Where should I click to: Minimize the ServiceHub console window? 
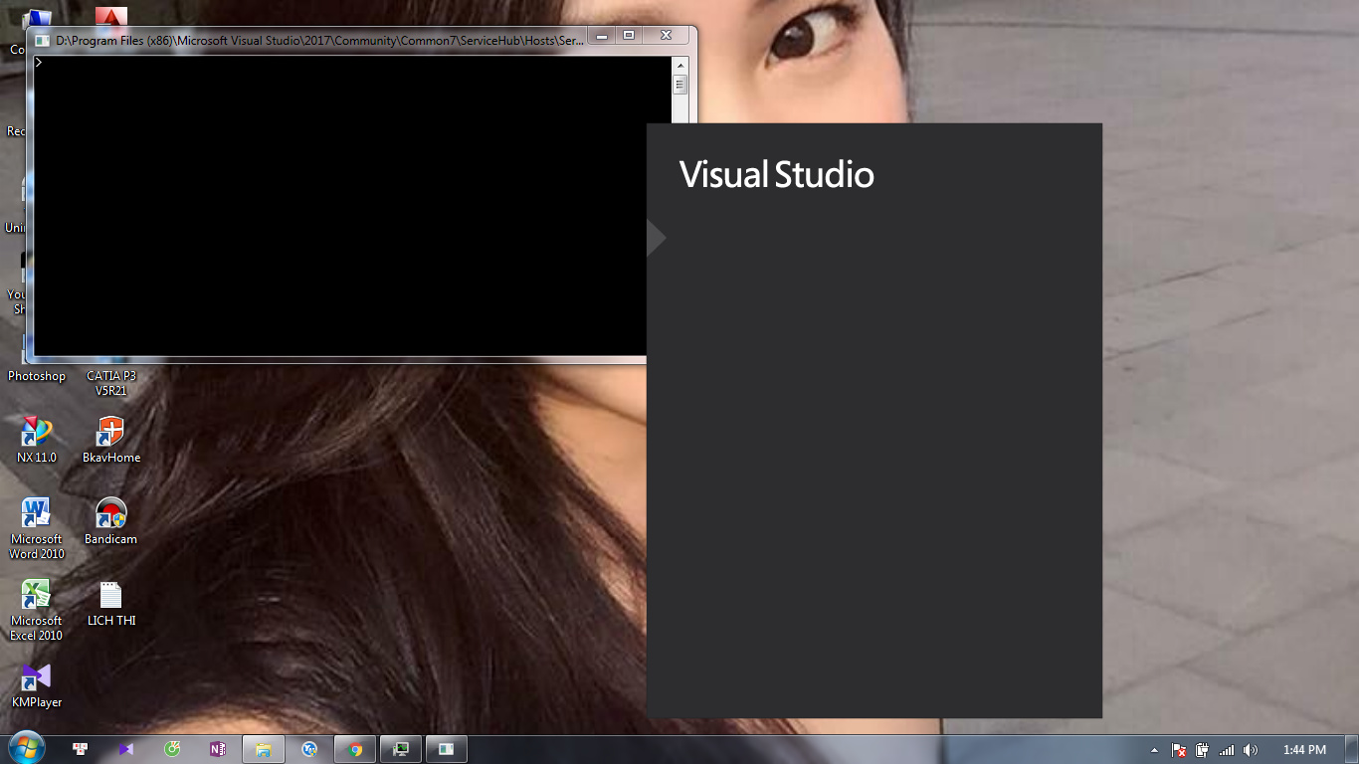click(x=601, y=36)
